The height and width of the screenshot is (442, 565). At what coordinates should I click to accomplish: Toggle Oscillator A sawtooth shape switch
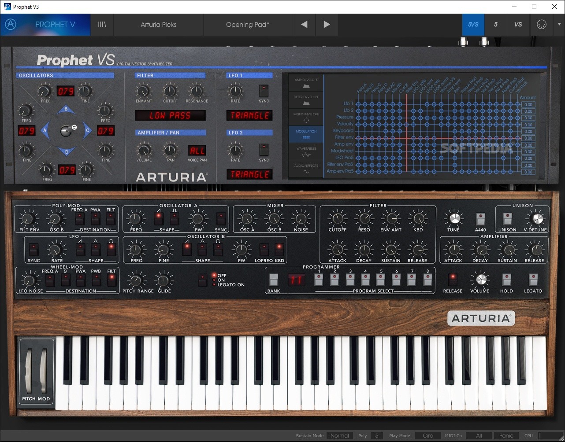click(159, 219)
